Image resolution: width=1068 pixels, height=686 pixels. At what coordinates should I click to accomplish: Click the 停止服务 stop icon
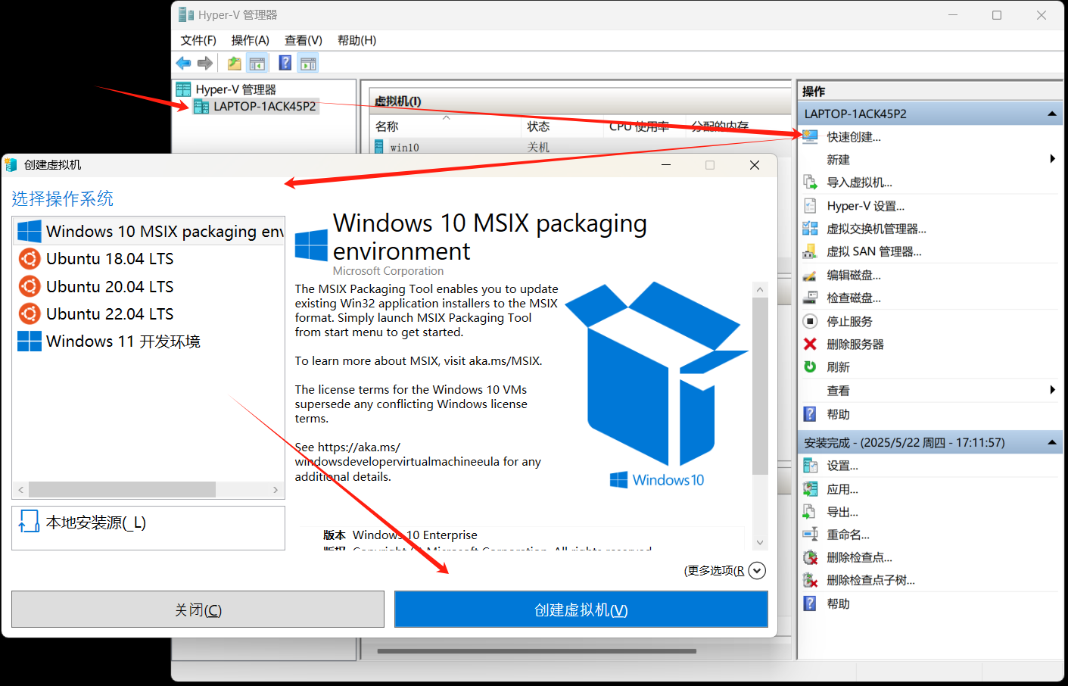point(810,321)
